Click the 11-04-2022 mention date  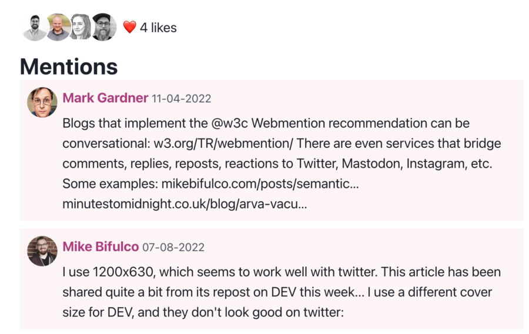182,99
